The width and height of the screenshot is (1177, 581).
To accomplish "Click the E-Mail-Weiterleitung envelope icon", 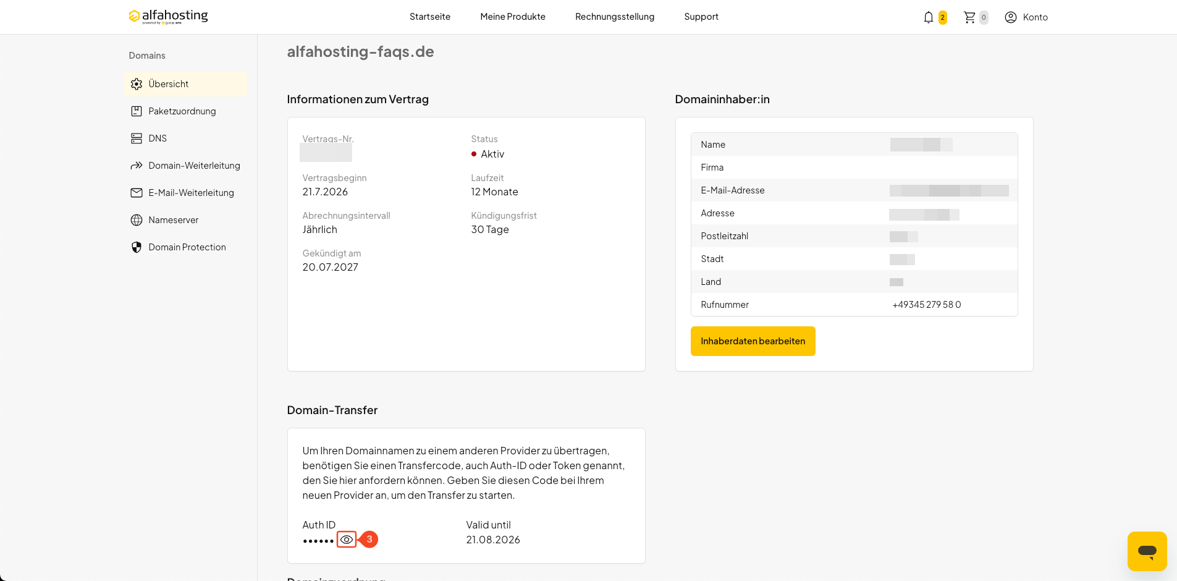I will click(137, 193).
